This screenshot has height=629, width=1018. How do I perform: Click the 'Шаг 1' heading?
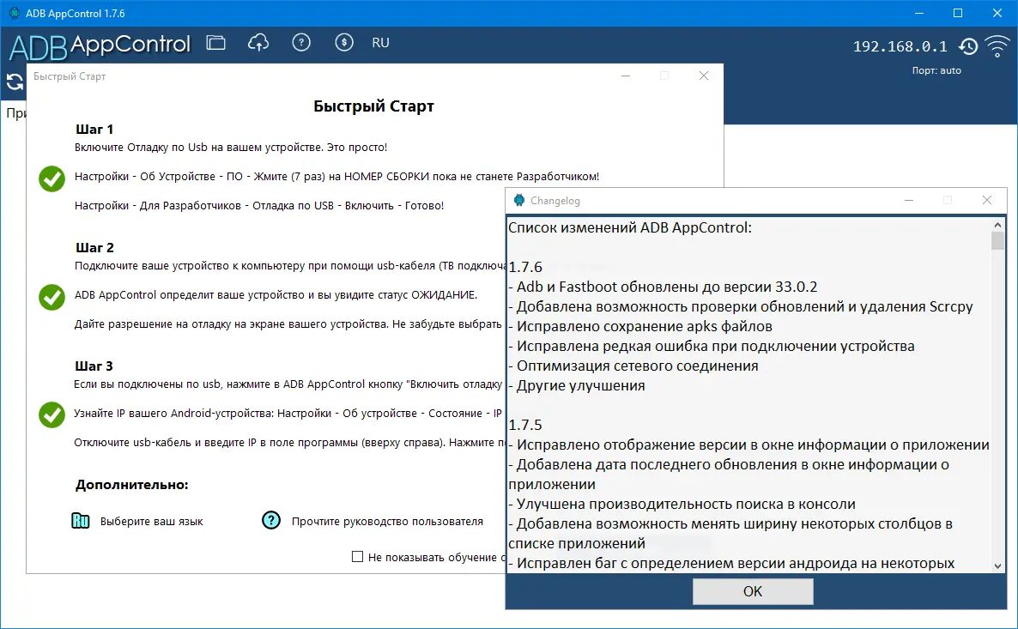coord(94,130)
